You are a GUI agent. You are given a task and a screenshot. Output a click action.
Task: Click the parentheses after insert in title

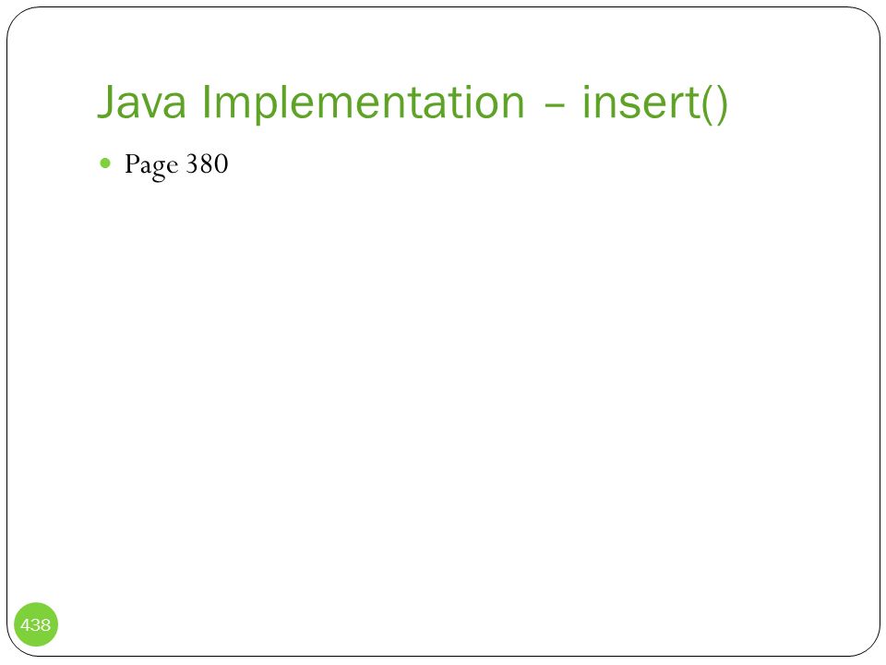click(x=714, y=104)
